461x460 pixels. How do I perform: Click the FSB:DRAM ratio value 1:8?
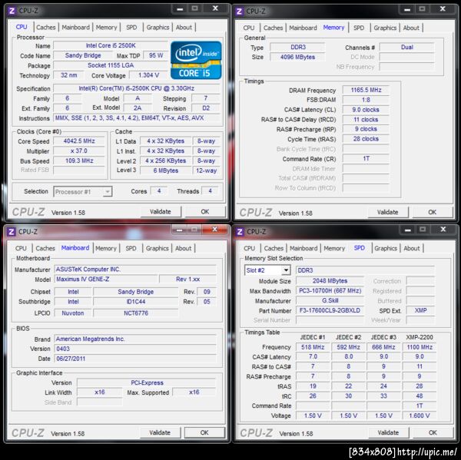tap(366, 100)
